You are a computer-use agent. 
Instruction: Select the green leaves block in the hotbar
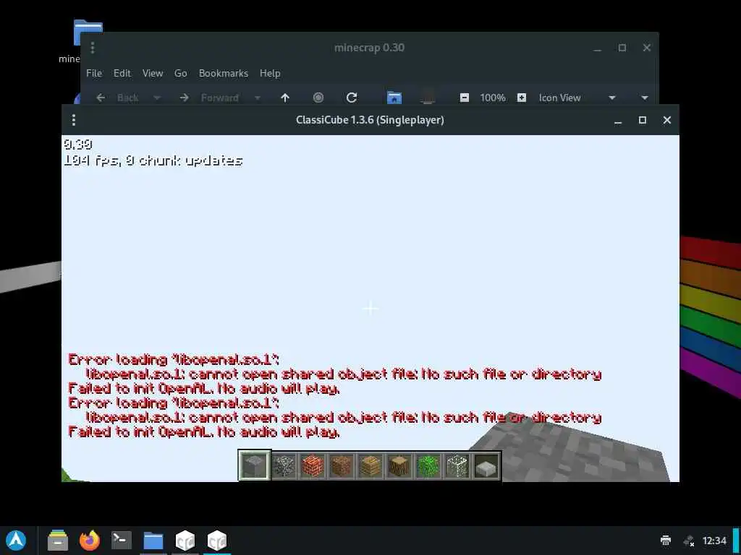[x=428, y=466]
